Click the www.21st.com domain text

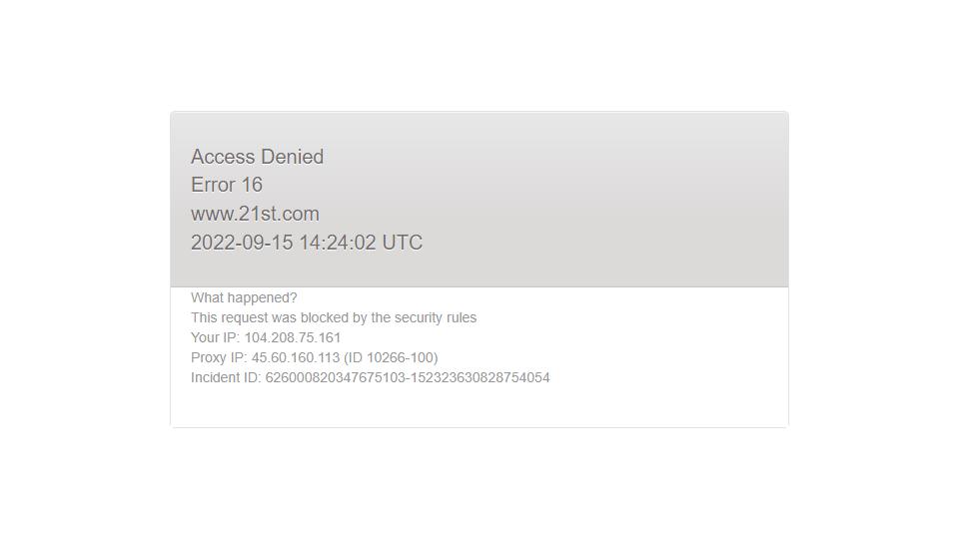tap(255, 214)
